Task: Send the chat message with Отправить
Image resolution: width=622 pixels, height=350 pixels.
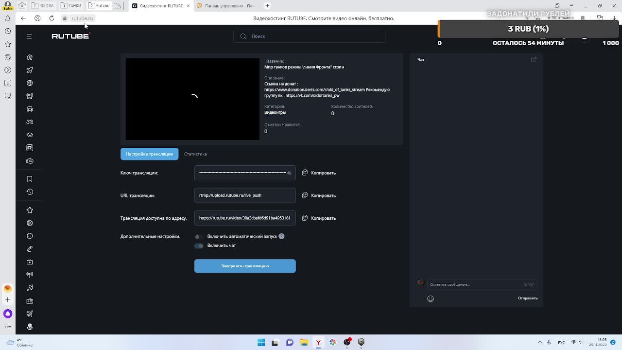Action: point(528,298)
